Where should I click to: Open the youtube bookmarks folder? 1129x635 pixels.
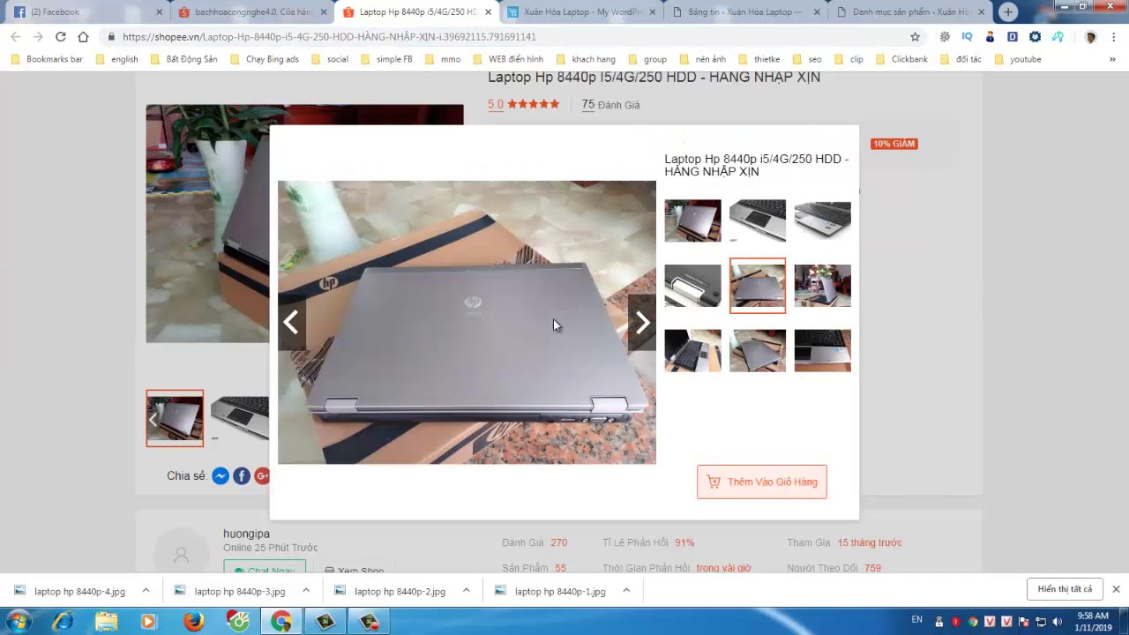click(1017, 59)
